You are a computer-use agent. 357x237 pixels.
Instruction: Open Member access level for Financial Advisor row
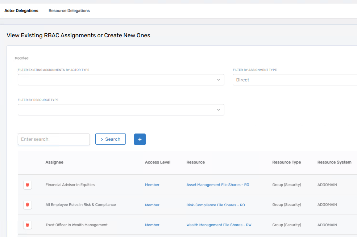152,185
